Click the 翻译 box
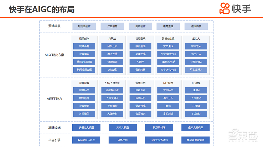 (168, 106)
